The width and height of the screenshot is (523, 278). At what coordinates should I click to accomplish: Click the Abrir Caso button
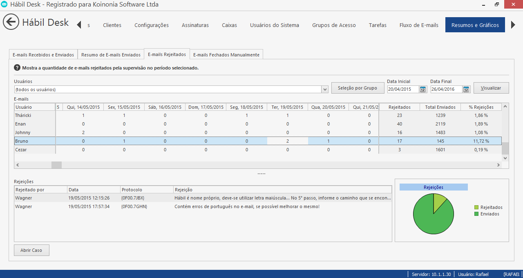(31, 250)
